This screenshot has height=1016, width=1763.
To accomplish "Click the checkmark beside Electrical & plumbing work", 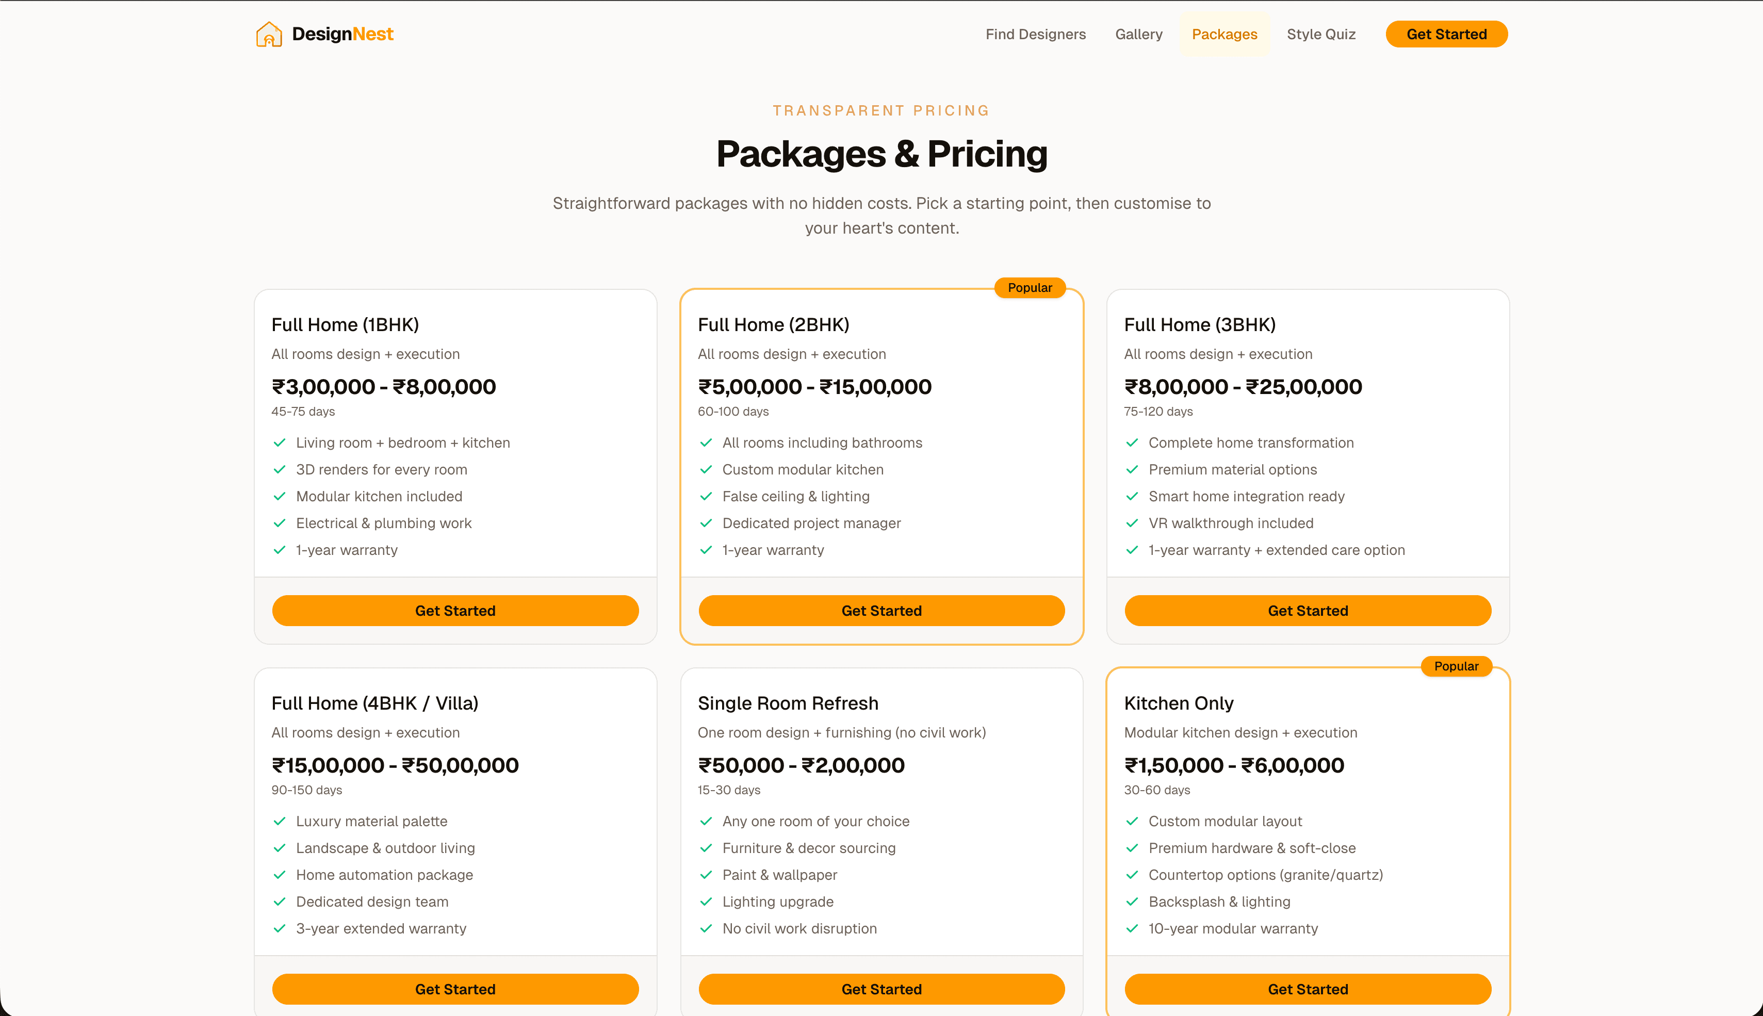I will coord(280,522).
